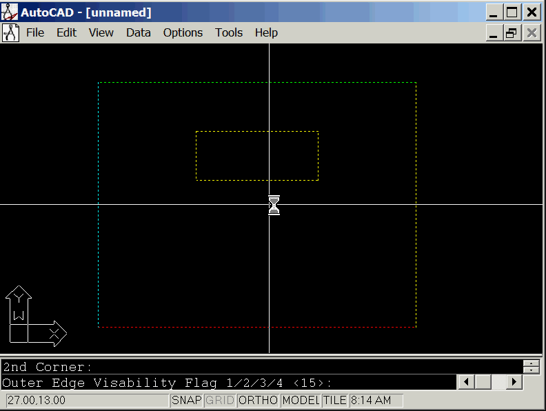Open the View menu
546x411 pixels.
[x=101, y=32]
